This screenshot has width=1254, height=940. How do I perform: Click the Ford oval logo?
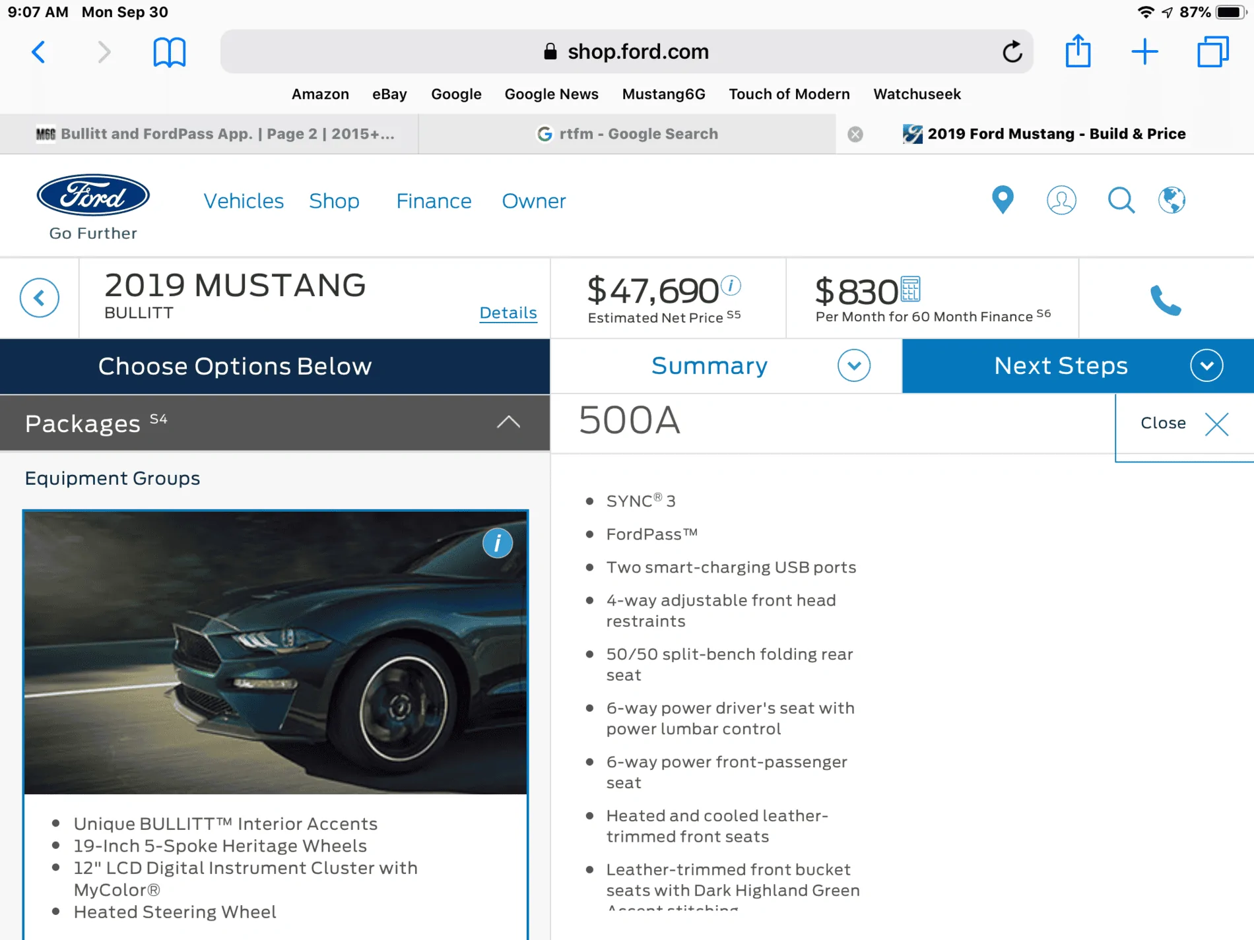tap(93, 195)
